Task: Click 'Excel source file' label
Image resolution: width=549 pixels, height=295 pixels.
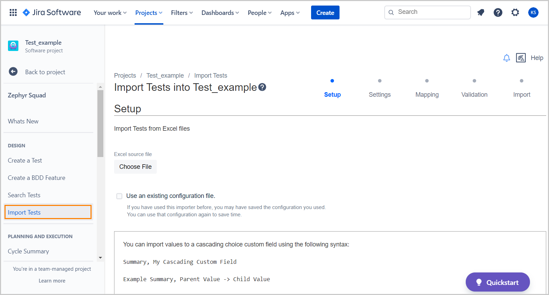Action: click(133, 154)
